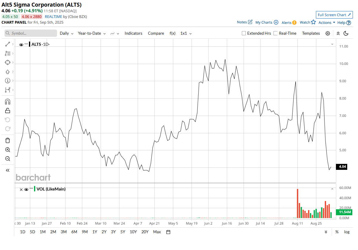
Task: Collapse the drawing tools sidebar
Action: point(7,170)
